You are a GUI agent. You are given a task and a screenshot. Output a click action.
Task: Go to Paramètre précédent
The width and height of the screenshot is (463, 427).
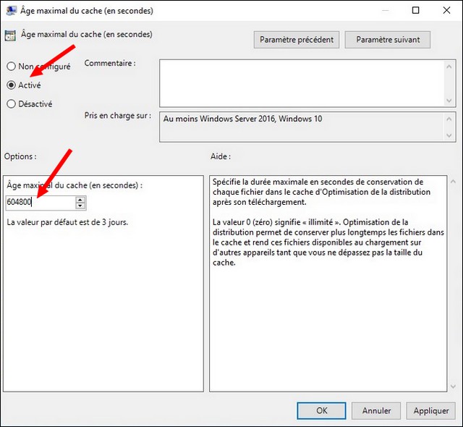pos(297,39)
